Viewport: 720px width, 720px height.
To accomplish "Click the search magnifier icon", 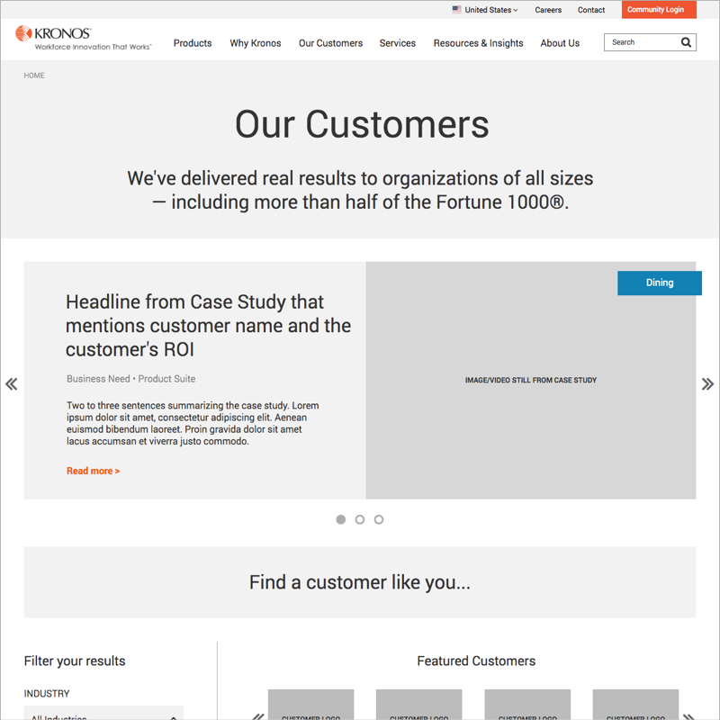I will coord(686,42).
